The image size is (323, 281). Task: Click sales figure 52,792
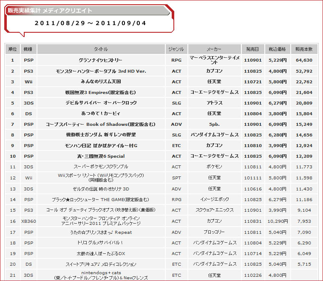point(304,71)
